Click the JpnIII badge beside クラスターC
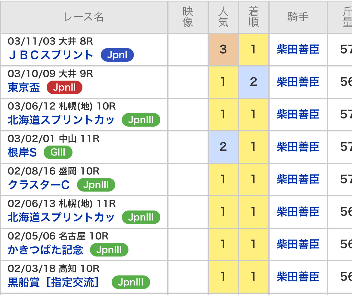352x295 pixels. point(96,185)
